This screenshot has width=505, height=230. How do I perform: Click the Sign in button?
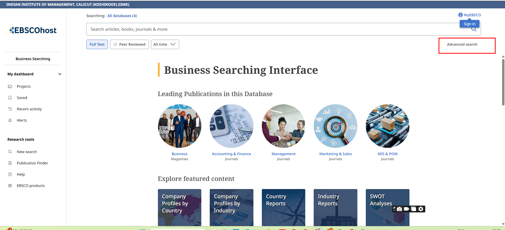[469, 24]
